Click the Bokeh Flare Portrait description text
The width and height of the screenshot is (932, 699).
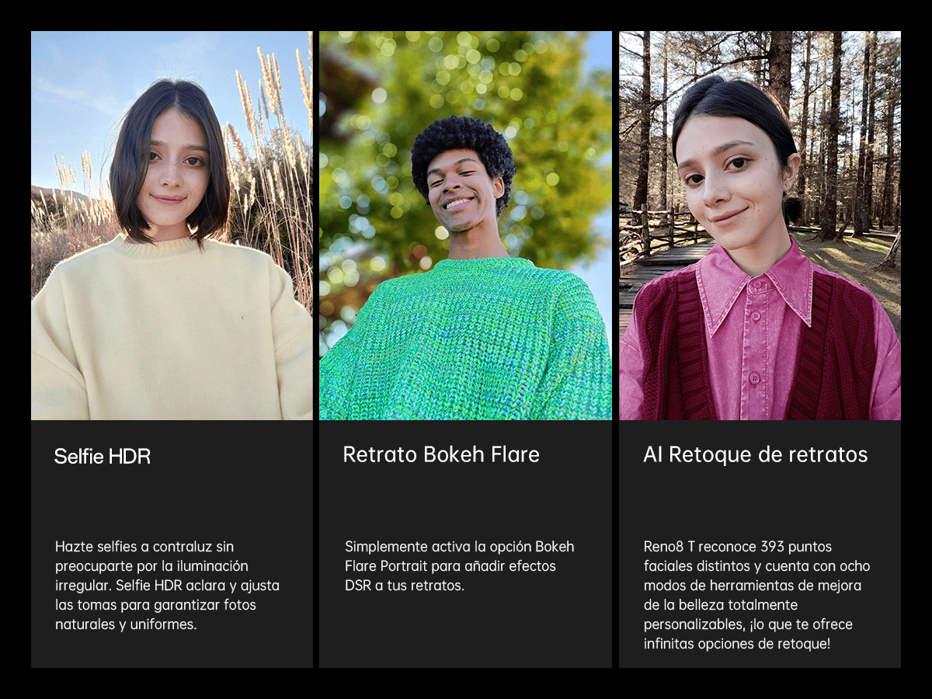coord(460,566)
